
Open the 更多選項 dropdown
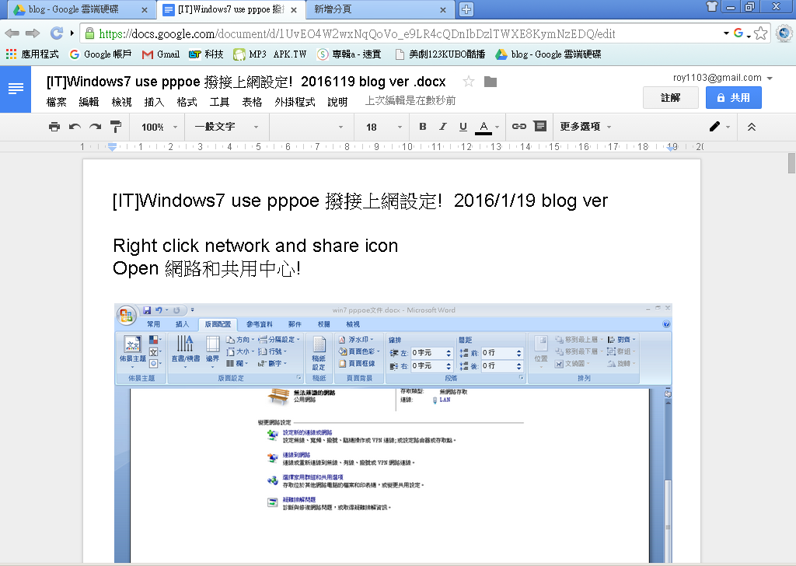pos(585,127)
